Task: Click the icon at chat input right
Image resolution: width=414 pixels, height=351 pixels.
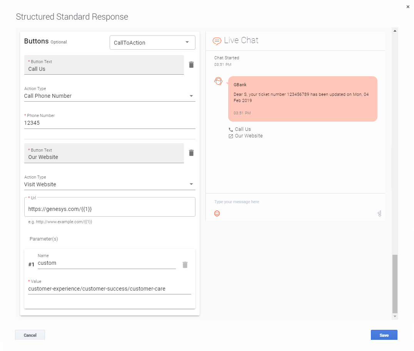Action: 379,213
